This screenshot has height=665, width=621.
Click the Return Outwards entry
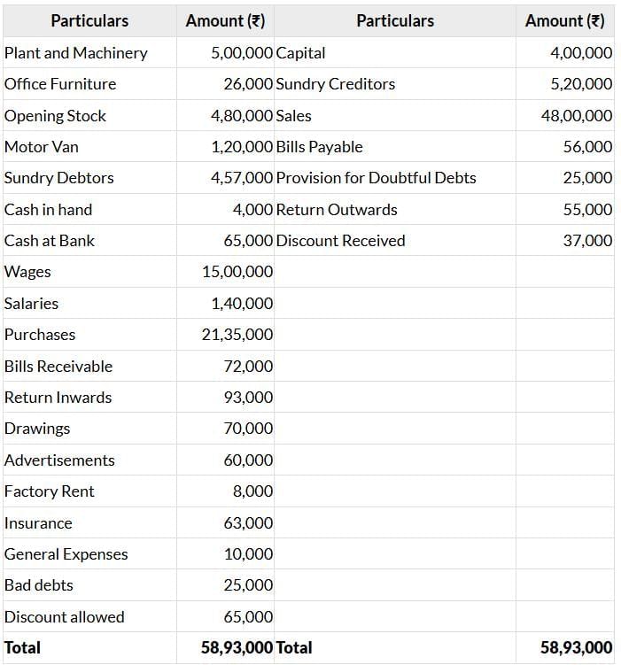point(337,210)
